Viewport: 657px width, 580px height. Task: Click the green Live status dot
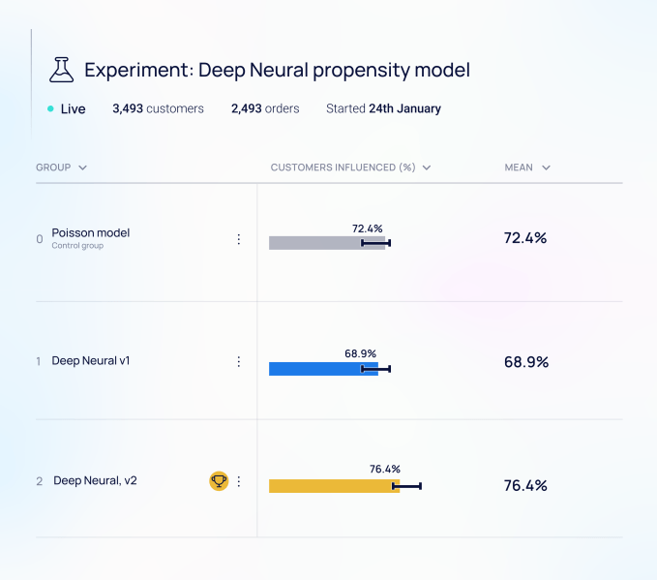[50, 108]
